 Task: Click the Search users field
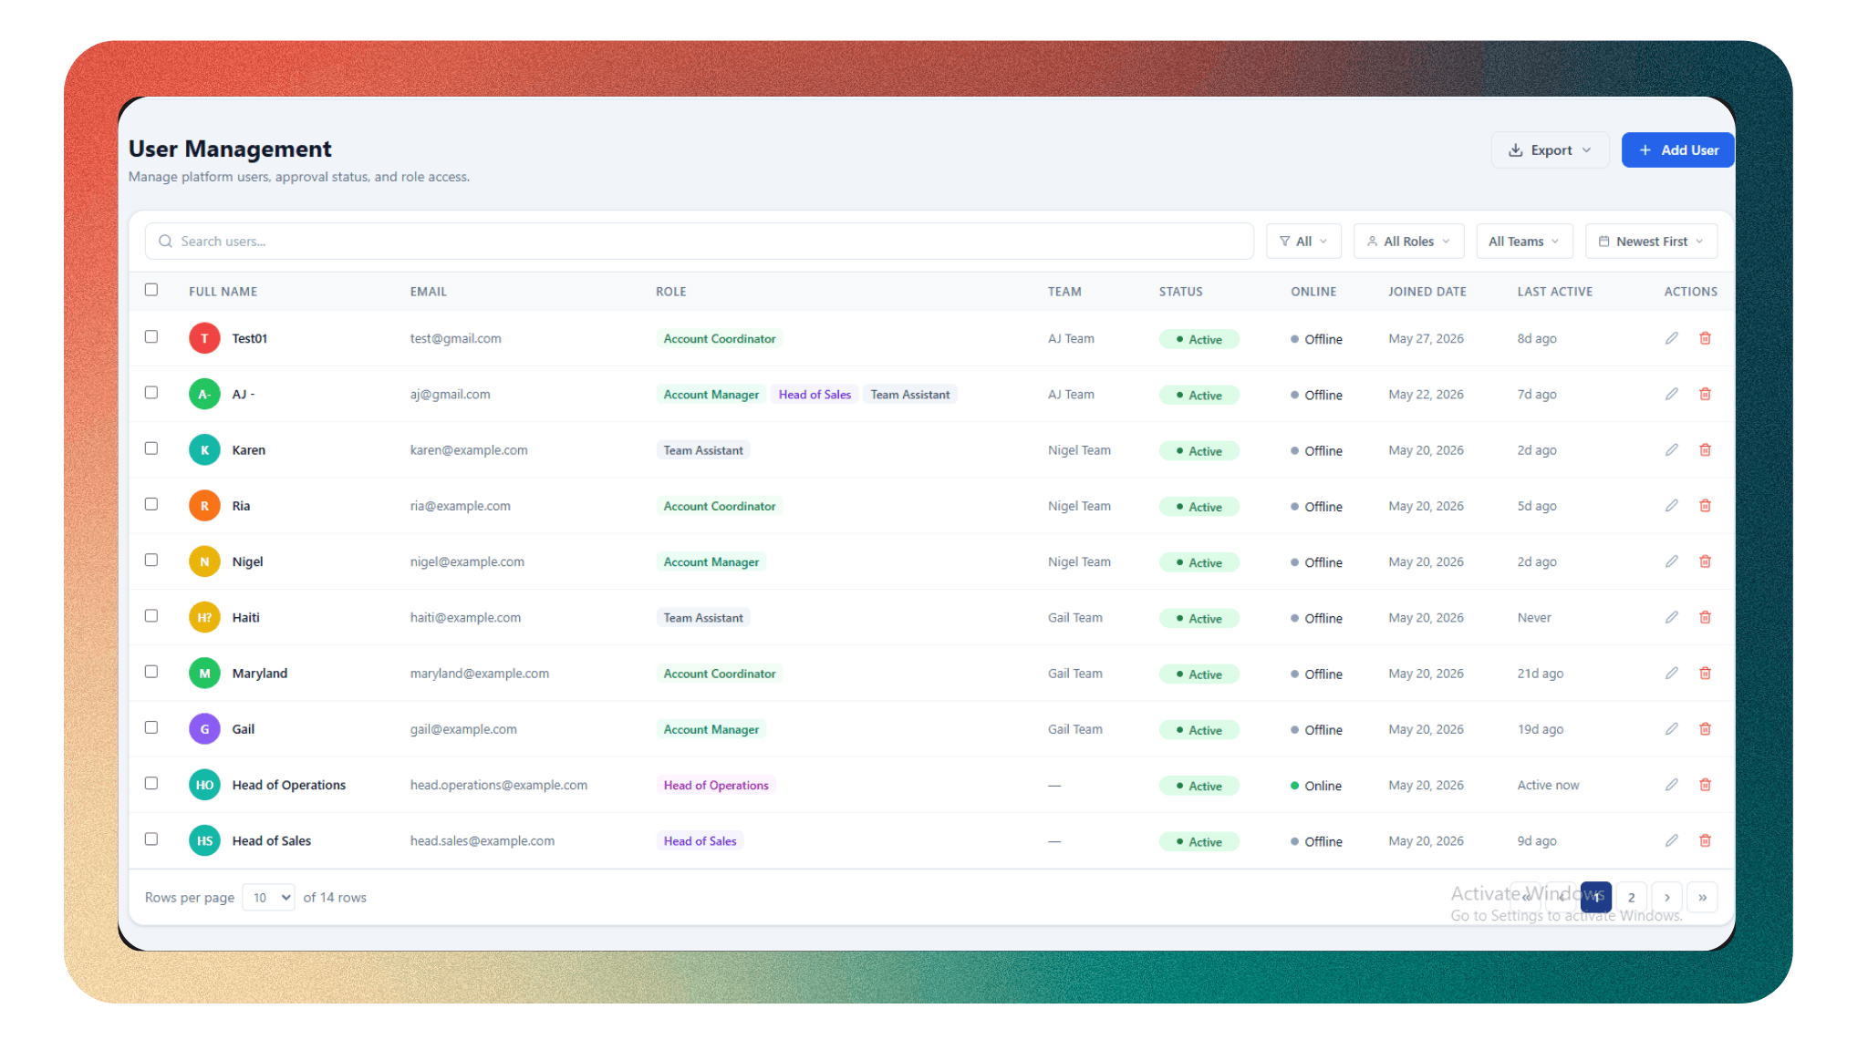[x=699, y=242]
